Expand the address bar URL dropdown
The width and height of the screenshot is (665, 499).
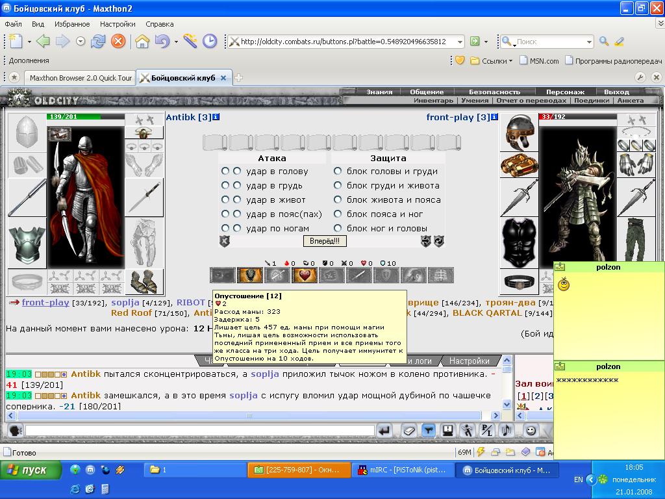click(460, 42)
